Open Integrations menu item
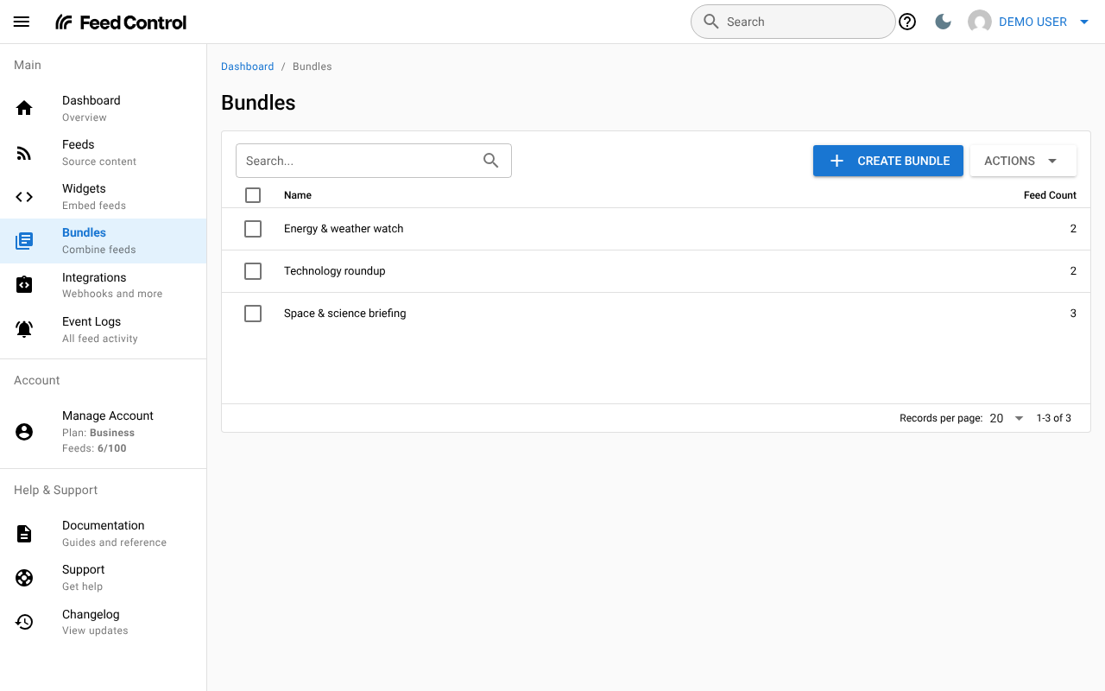 point(104,285)
